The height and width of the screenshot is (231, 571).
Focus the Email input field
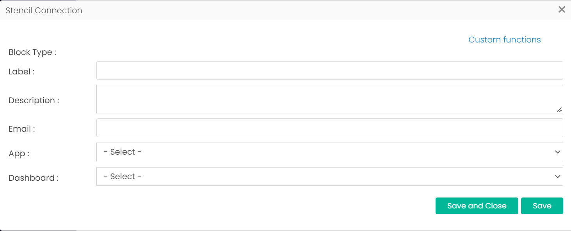click(x=329, y=128)
